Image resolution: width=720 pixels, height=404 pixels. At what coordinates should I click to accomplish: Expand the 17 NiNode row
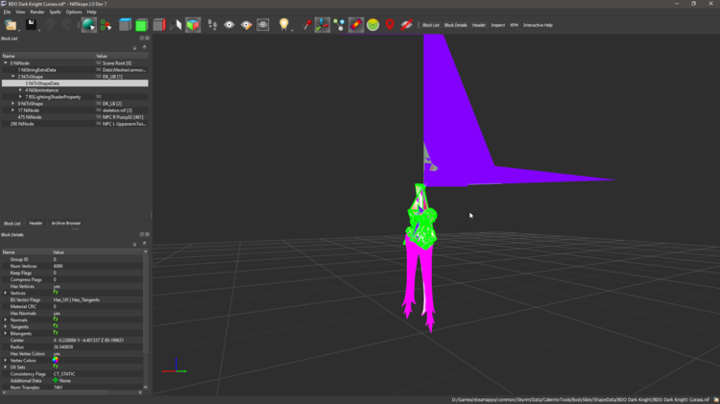point(12,110)
